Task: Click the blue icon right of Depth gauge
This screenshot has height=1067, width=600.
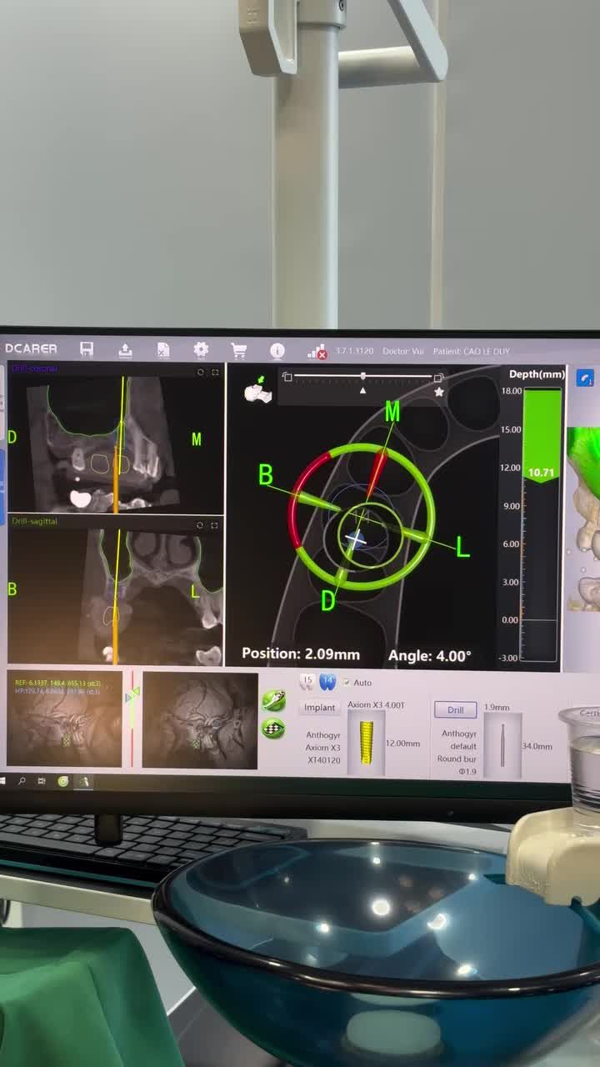Action: [585, 378]
